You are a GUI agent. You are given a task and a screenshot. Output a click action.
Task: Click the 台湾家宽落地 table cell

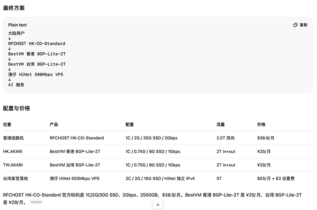tap(15, 178)
